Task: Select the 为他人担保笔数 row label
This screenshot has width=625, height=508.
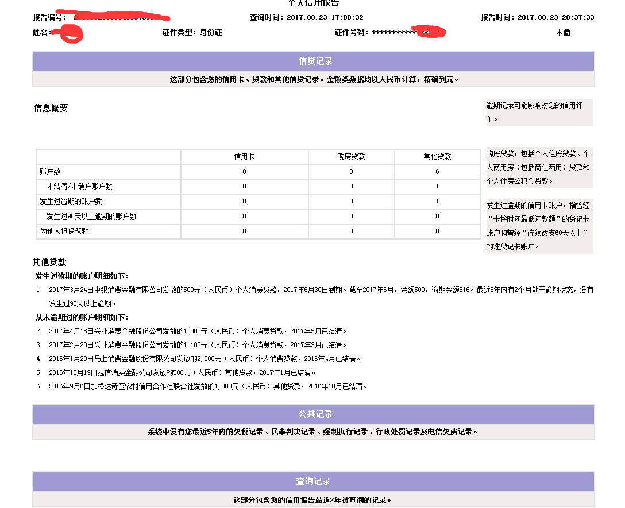Action: pos(64,231)
